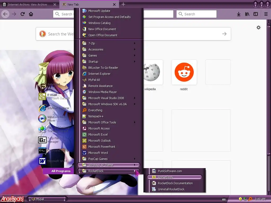The width and height of the screenshot is (271, 203).
Task: Click the Microsoft PowerPoint icon
Action: 84,147
